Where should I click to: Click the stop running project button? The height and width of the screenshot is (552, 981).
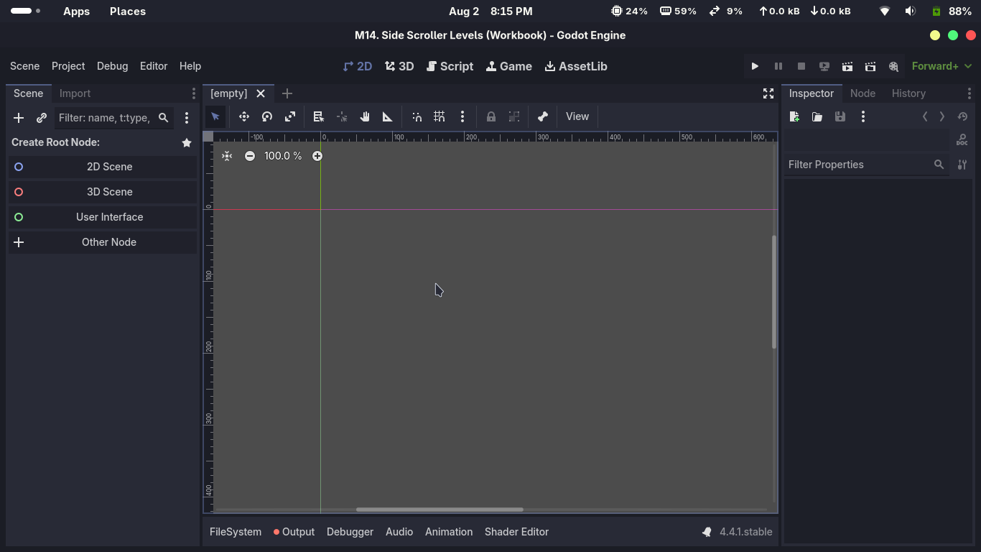click(x=801, y=66)
